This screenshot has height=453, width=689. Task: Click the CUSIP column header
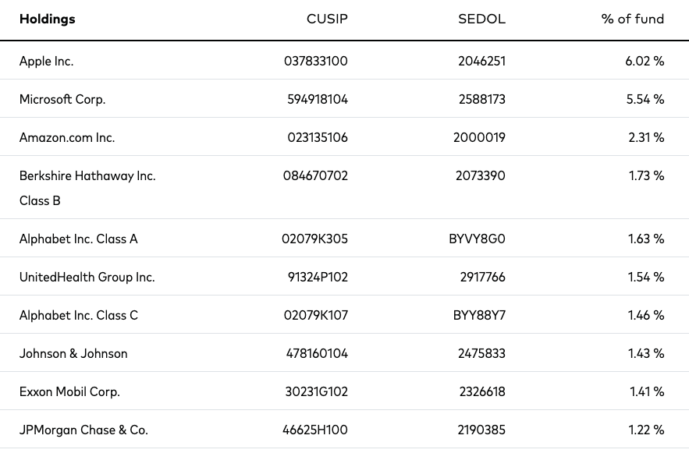click(x=327, y=19)
